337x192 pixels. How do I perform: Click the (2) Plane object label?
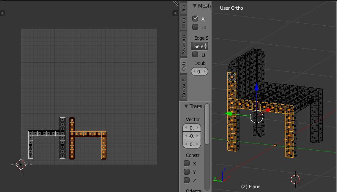coord(250,187)
